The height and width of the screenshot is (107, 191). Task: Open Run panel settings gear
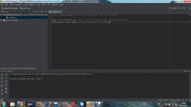tap(185, 71)
